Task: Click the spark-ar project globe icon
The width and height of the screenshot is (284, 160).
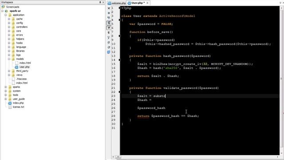Action: tap(7, 11)
